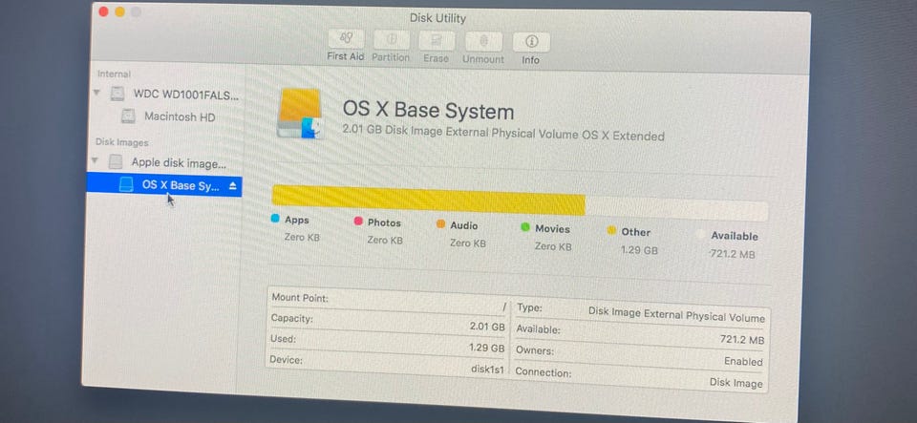
Task: Click the large OS X Base System disk icon
Action: click(299, 113)
